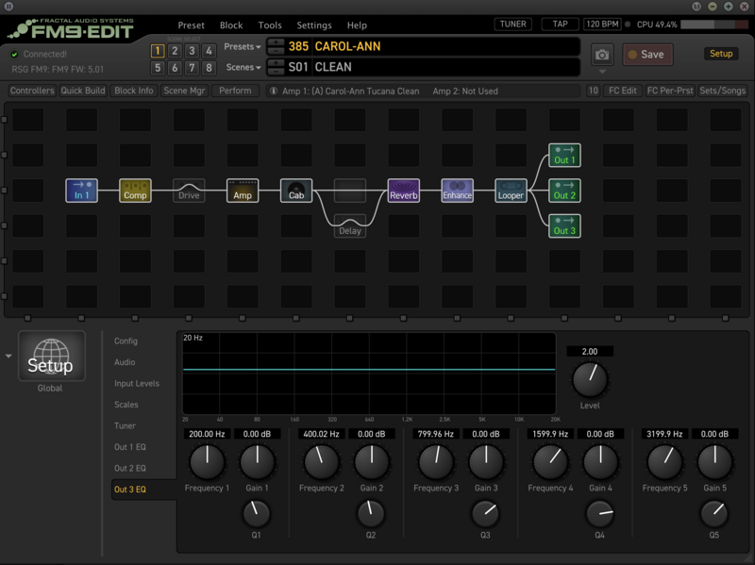Open the Scenes dropdown
Viewport: 755px width, 565px height.
coord(243,68)
